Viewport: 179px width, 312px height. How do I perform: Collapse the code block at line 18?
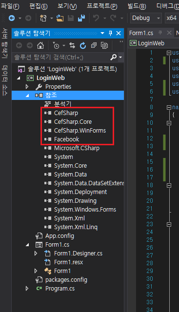tap(169, 185)
